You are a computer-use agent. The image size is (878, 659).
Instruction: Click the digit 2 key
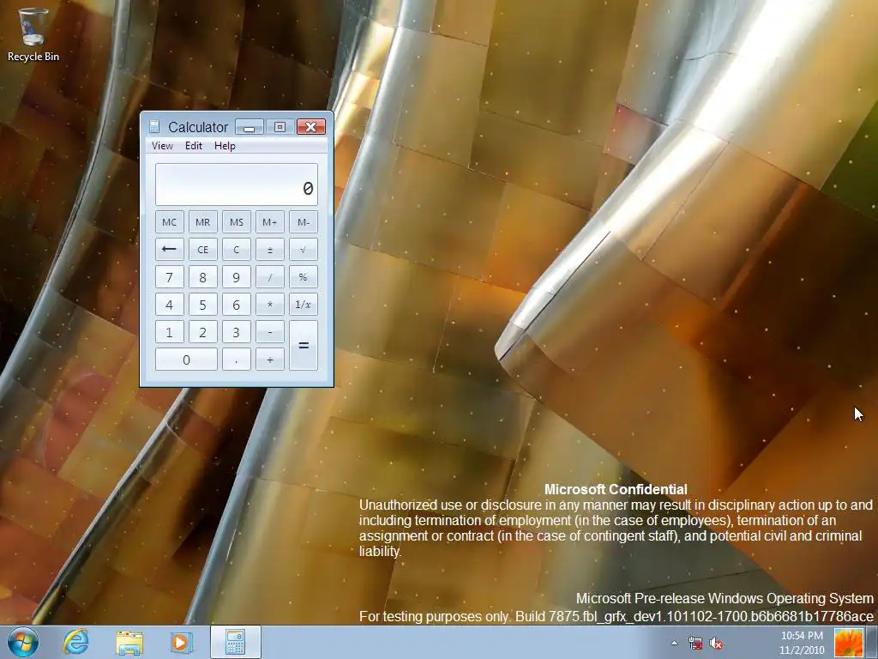point(202,332)
